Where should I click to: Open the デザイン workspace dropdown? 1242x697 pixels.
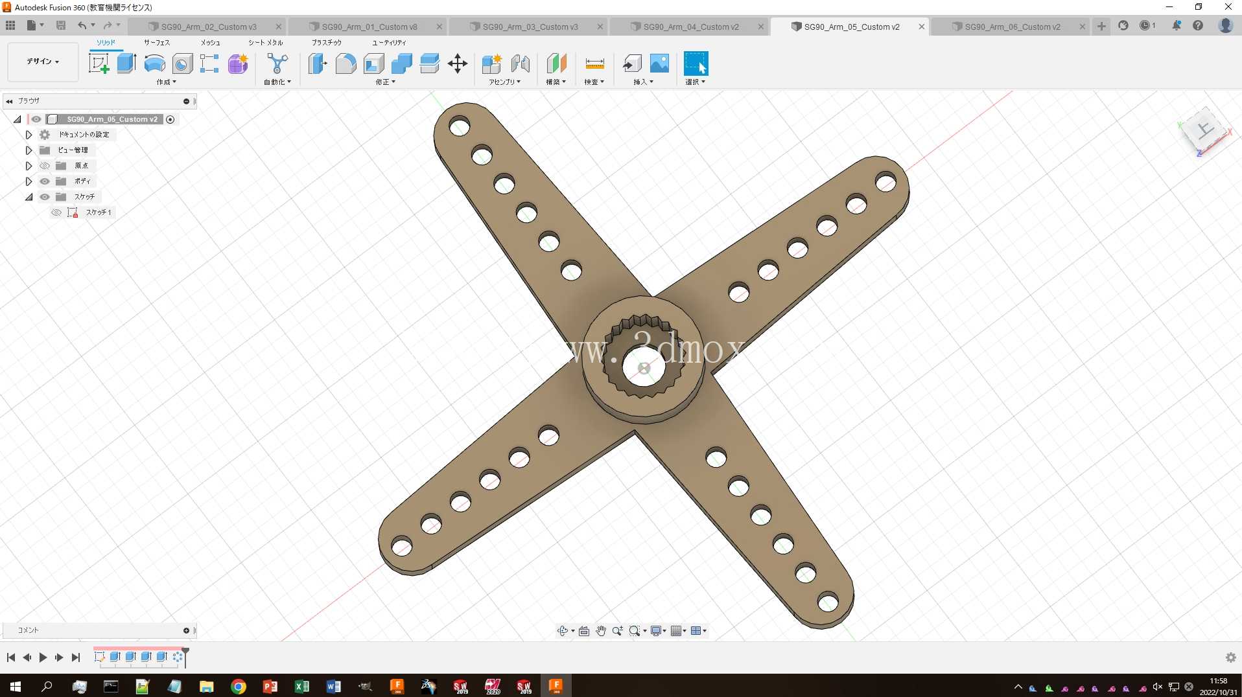pyautogui.click(x=43, y=62)
